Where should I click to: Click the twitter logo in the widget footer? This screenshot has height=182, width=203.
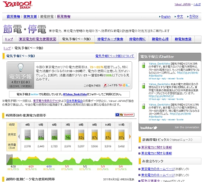[x=149, y=127]
